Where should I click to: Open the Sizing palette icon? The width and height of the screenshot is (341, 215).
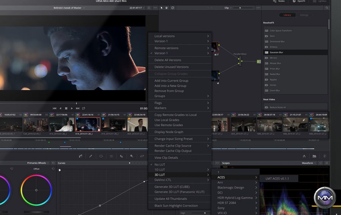[x=142, y=156]
